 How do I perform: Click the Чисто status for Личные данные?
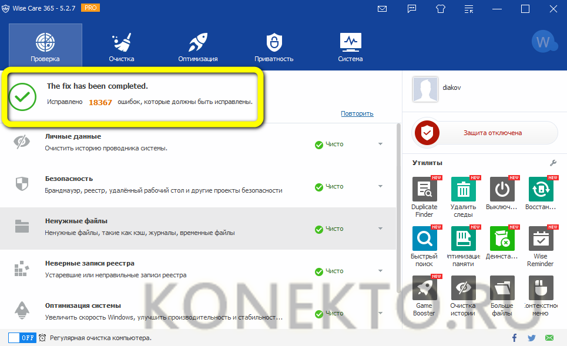[329, 145]
